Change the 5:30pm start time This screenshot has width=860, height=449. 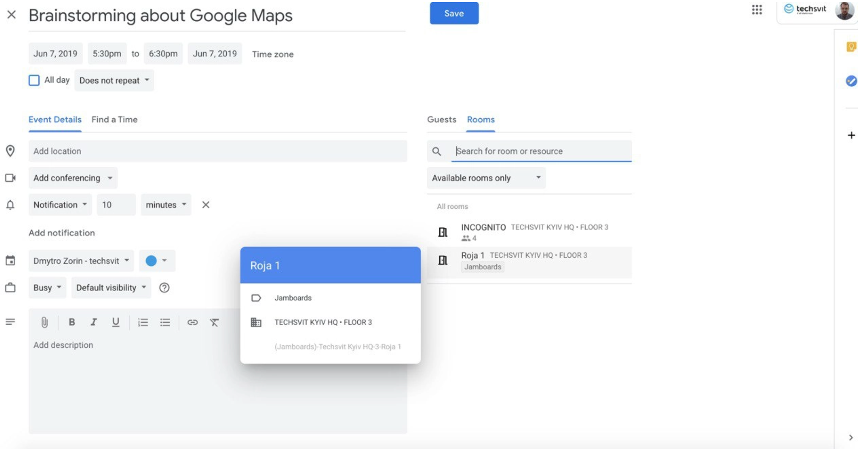(x=107, y=54)
